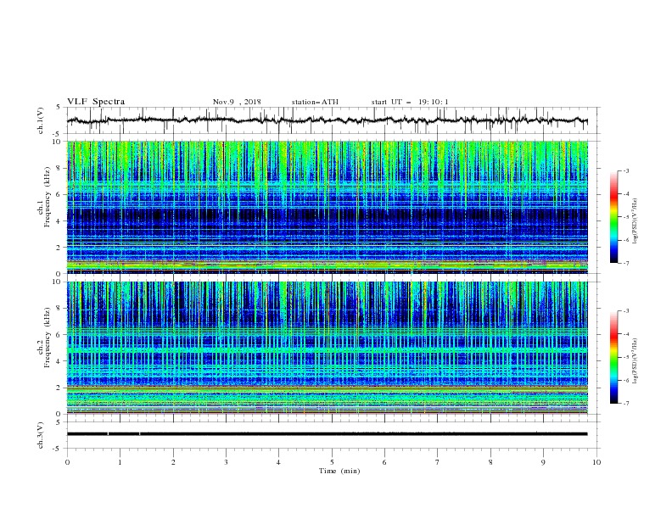Click the ch.1 spectrogram panel
Image resolution: width=672 pixels, height=519 pixels.
click(x=328, y=207)
